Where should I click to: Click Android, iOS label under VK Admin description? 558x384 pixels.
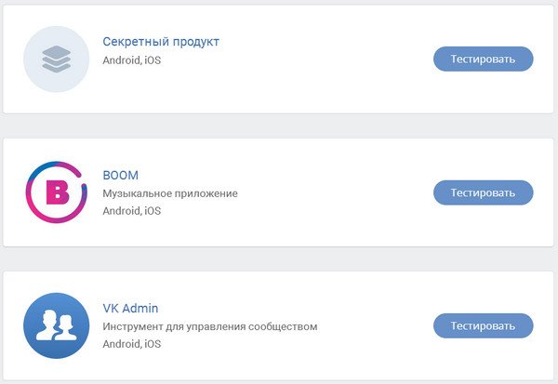click(x=132, y=344)
